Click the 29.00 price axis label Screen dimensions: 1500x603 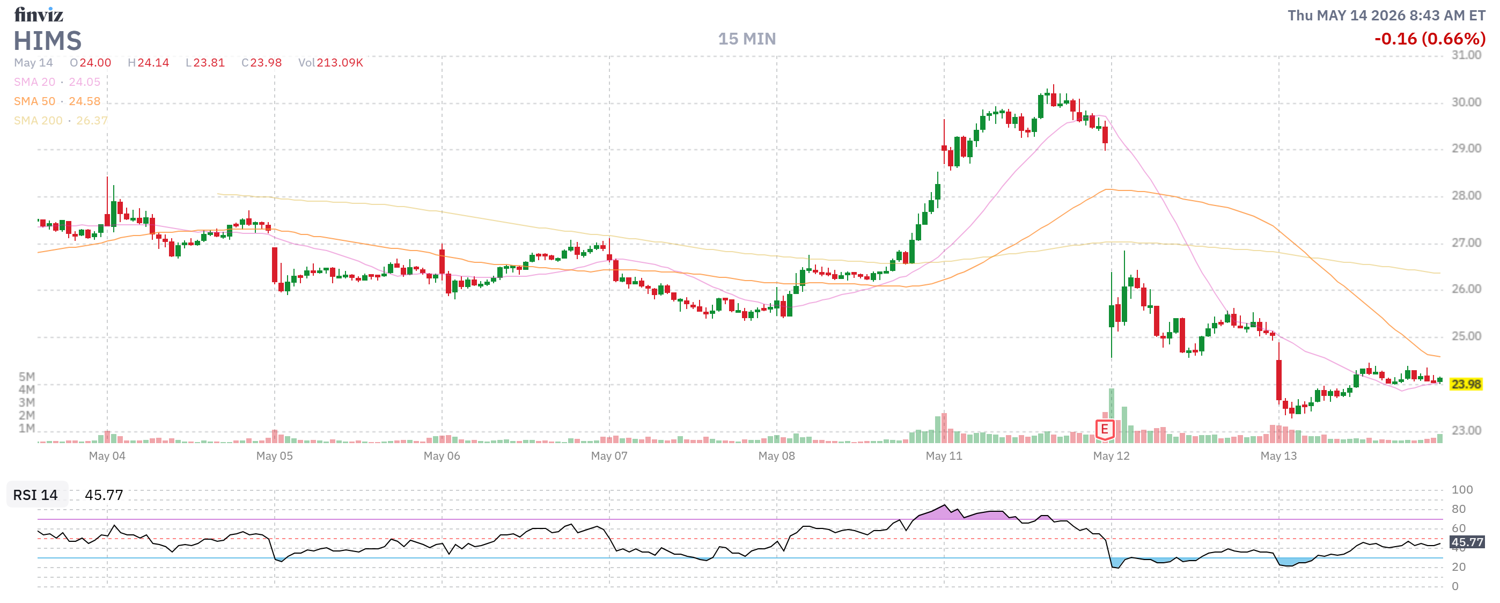(x=1466, y=149)
